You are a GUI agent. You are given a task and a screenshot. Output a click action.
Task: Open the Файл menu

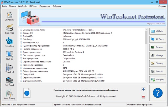point(4,6)
